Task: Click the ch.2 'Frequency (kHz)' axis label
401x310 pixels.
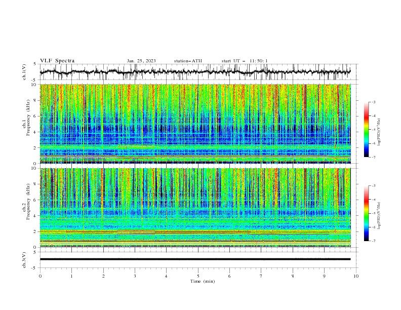Action: [x=28, y=202]
